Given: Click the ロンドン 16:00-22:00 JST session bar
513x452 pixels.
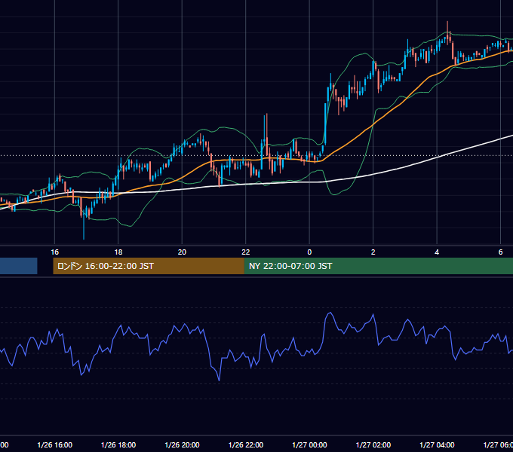Looking at the screenshot, I should [149, 266].
